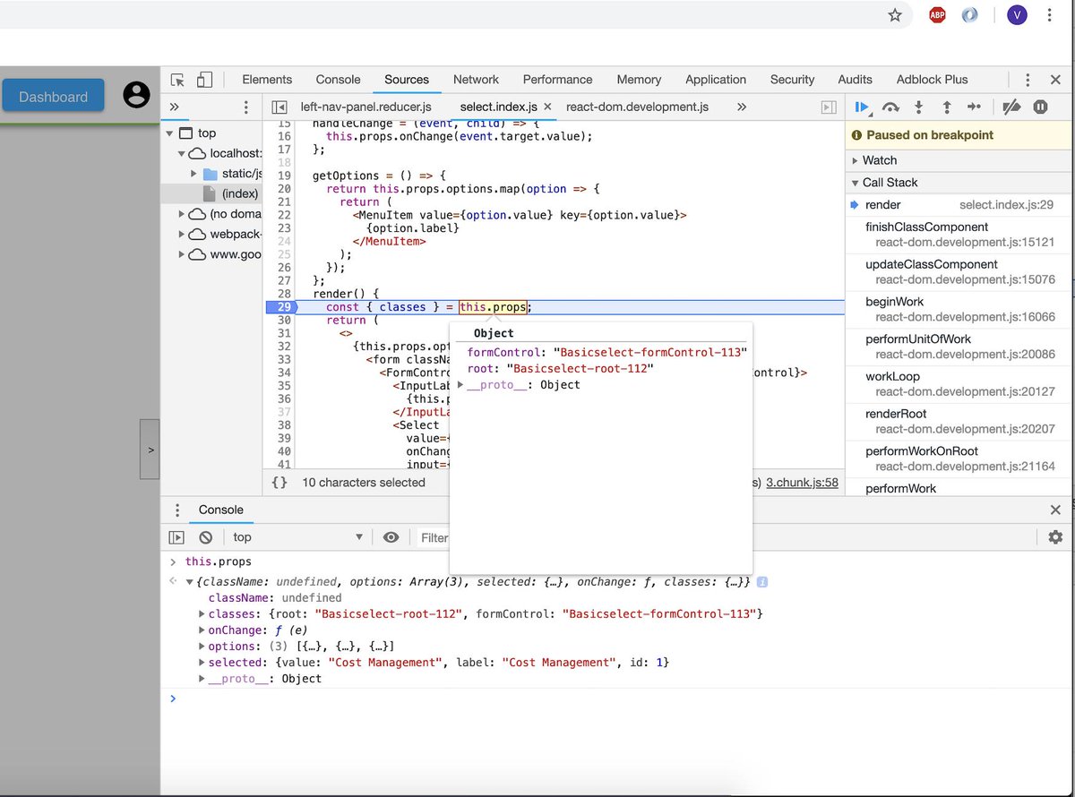Expand the static/js folder

coord(194,174)
